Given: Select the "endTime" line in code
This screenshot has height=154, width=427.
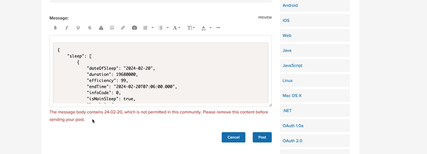Looking at the screenshot, I should (132, 87).
